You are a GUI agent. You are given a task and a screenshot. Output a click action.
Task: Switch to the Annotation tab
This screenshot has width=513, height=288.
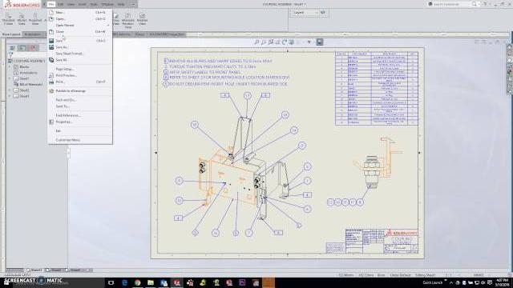pyautogui.click(x=33, y=34)
